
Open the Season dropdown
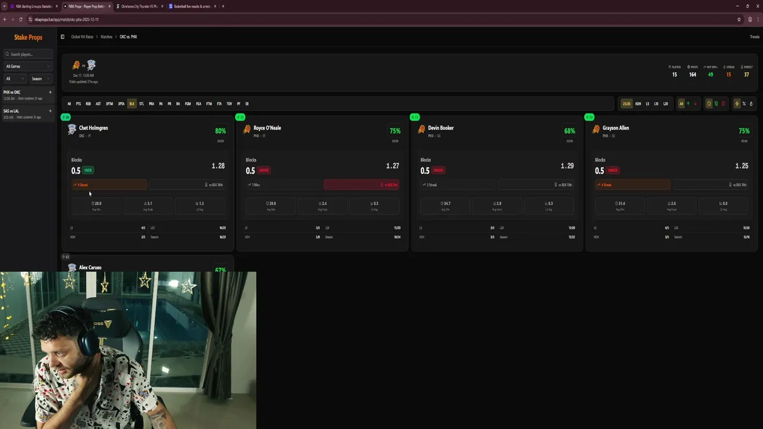click(41, 79)
